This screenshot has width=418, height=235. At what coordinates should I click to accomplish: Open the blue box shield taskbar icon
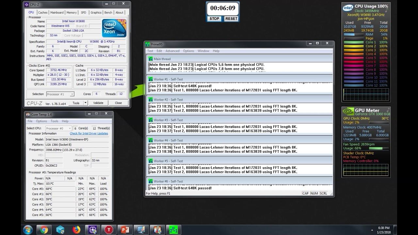pos(60,230)
